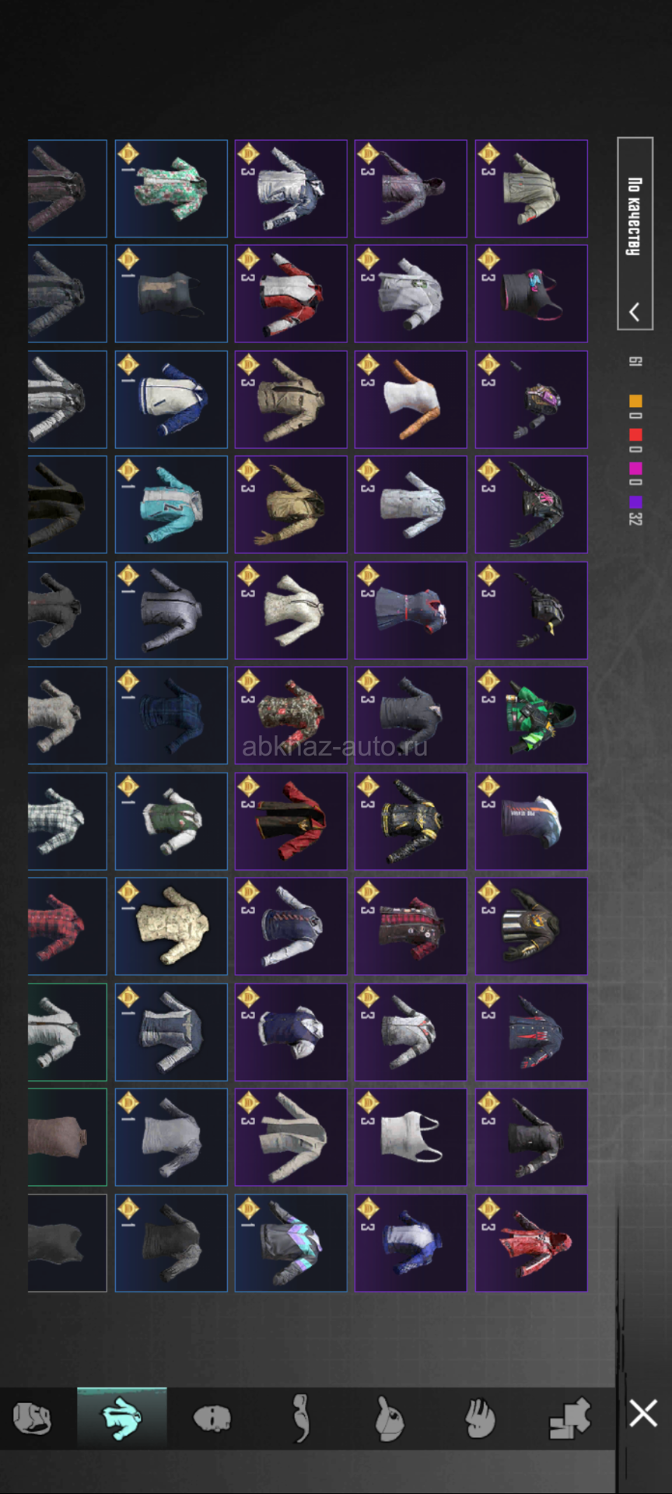Click the purple rarity square showing 32
This screenshot has height=1494, width=672.
pyautogui.click(x=635, y=503)
